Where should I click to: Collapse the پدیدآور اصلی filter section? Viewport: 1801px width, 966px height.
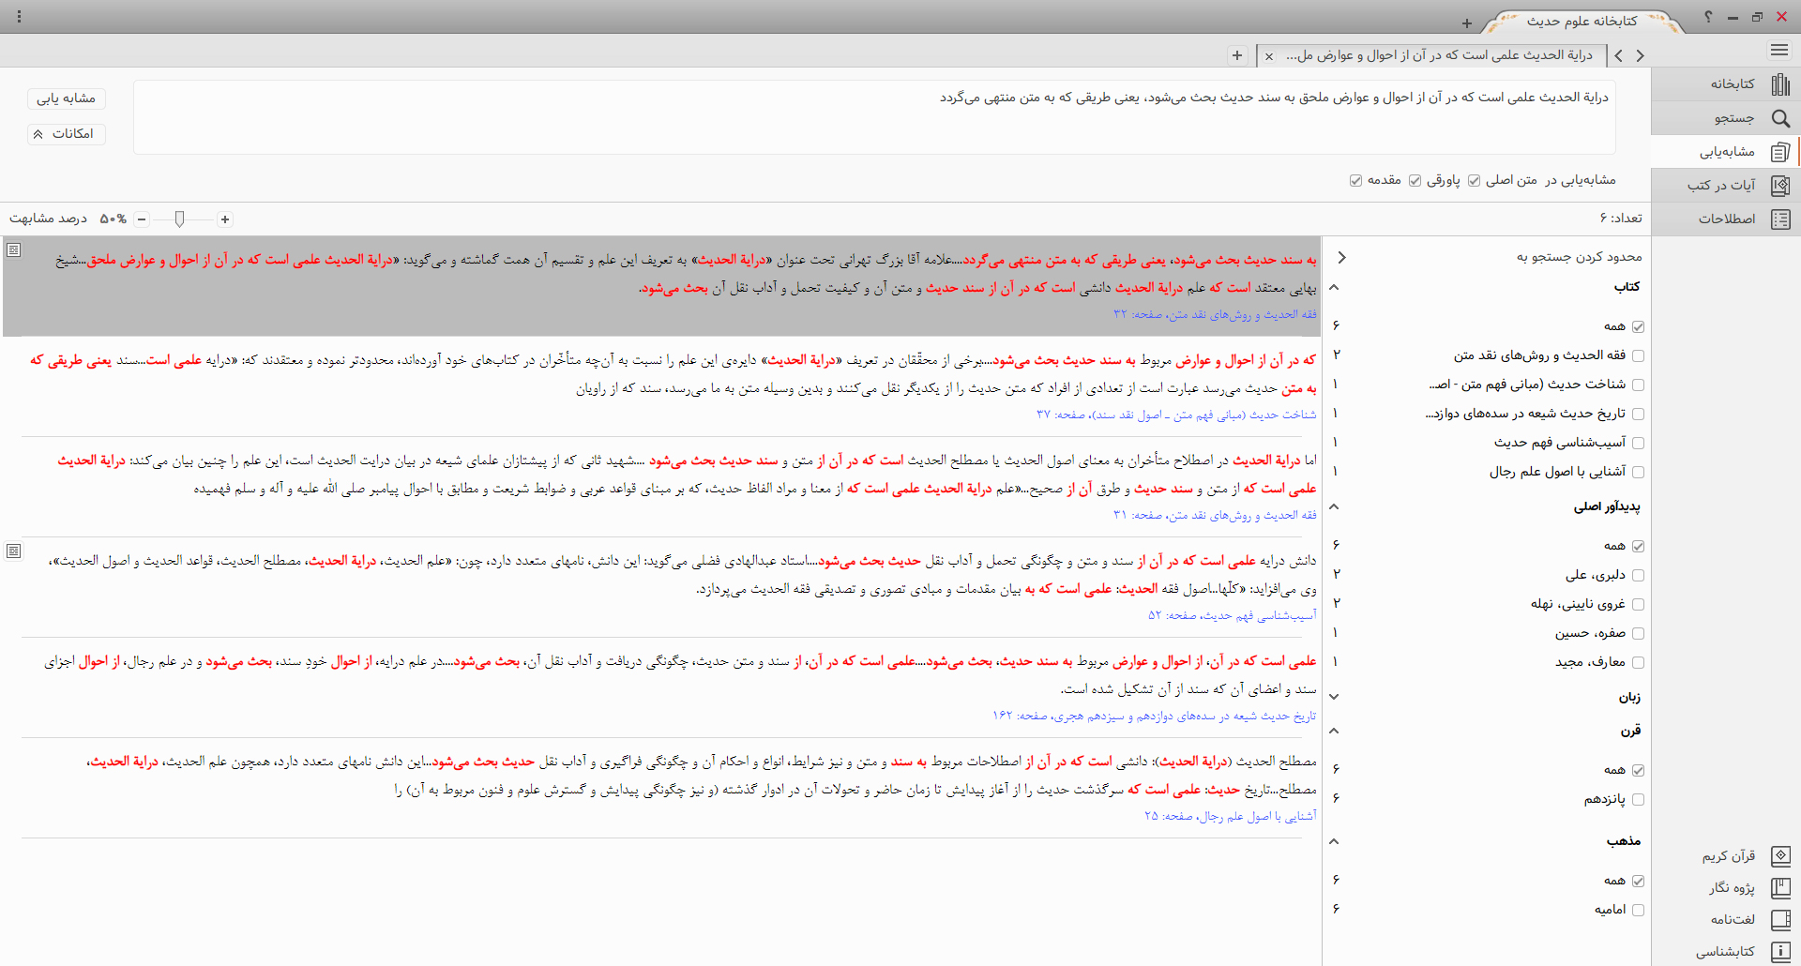(x=1334, y=507)
